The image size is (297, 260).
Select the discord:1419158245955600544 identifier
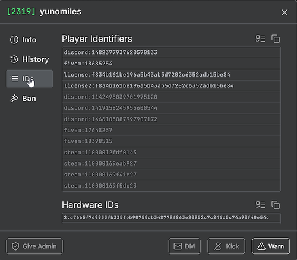(171, 108)
